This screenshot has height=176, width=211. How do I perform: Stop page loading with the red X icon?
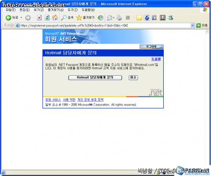click(39, 18)
